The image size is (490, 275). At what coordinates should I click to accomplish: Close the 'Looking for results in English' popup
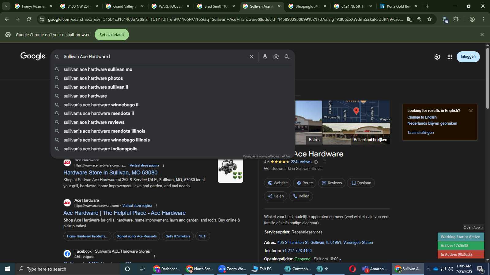point(471,111)
